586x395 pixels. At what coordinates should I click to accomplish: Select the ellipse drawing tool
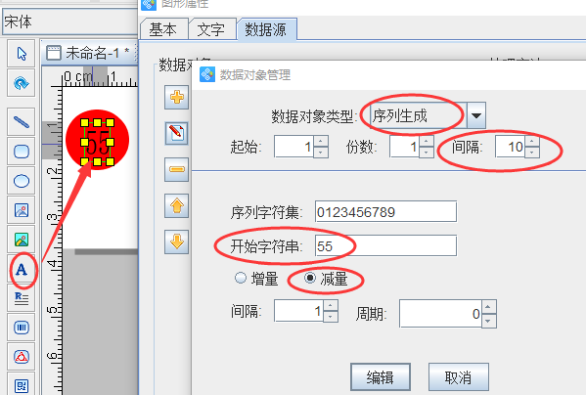point(22,181)
